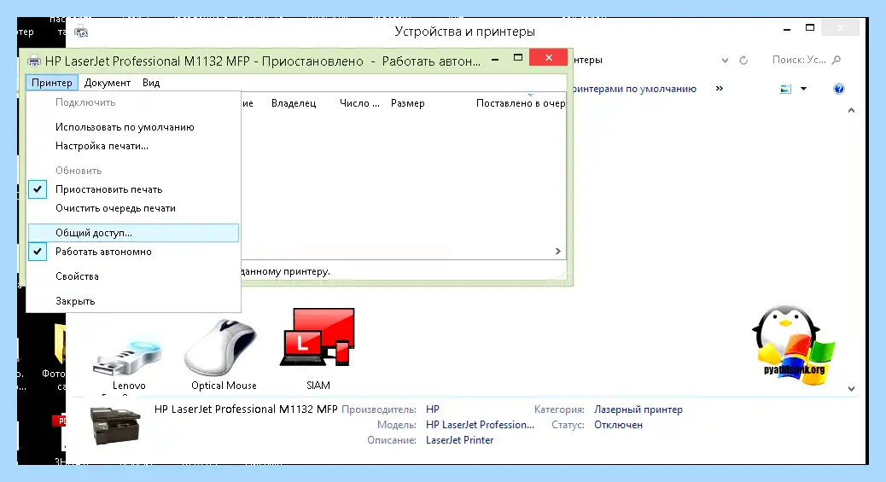The height and width of the screenshot is (482, 886).
Task: Click the view mode icon
Action: pyautogui.click(x=785, y=89)
